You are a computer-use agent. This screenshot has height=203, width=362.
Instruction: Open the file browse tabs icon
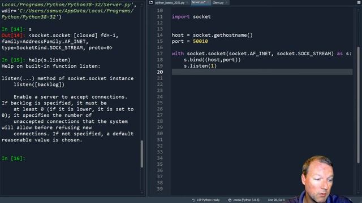point(151,2)
